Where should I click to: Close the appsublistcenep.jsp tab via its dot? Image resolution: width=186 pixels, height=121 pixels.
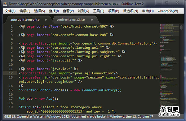pos(46,20)
